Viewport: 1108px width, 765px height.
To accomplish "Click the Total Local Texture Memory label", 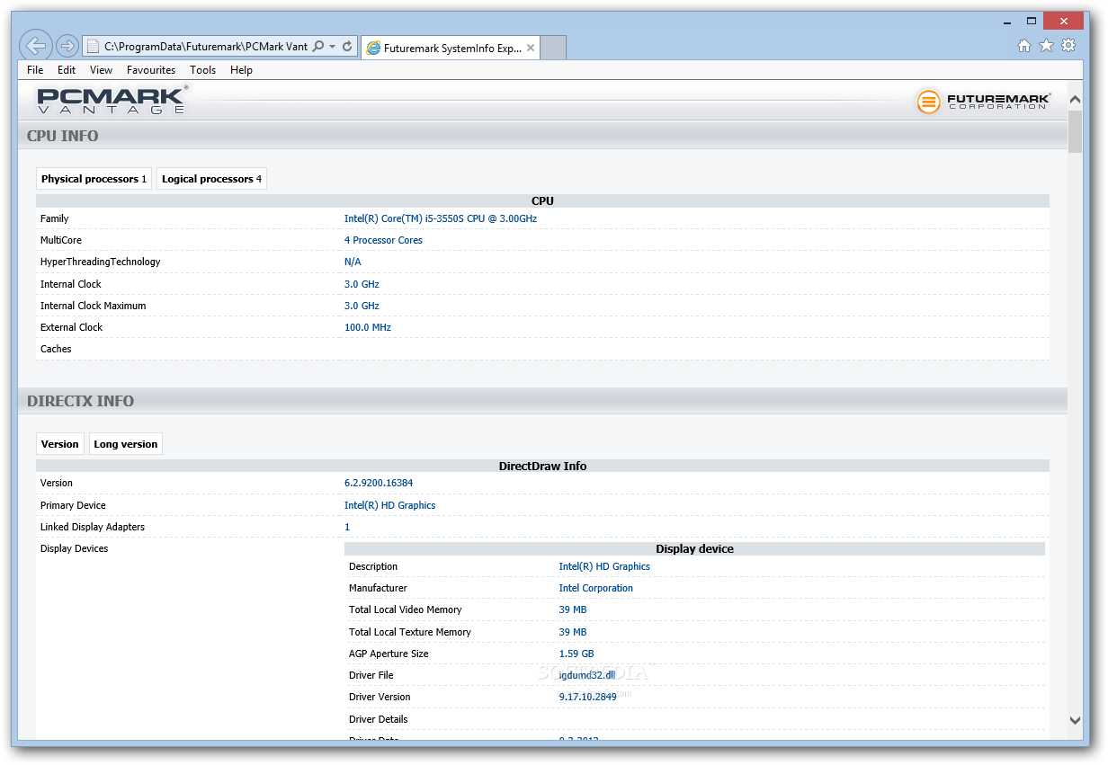I will pyautogui.click(x=409, y=632).
